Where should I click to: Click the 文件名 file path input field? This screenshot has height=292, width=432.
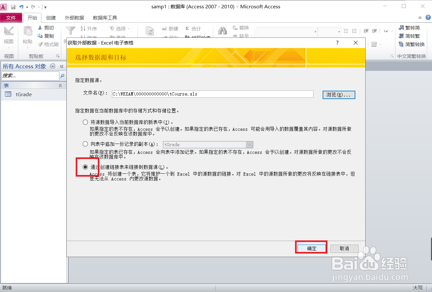click(x=213, y=94)
